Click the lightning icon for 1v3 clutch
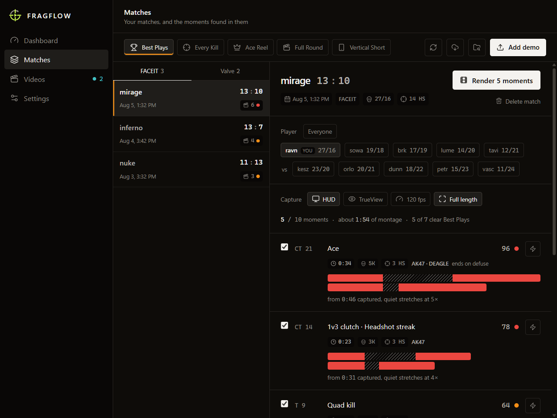The image size is (557, 418). click(x=533, y=327)
